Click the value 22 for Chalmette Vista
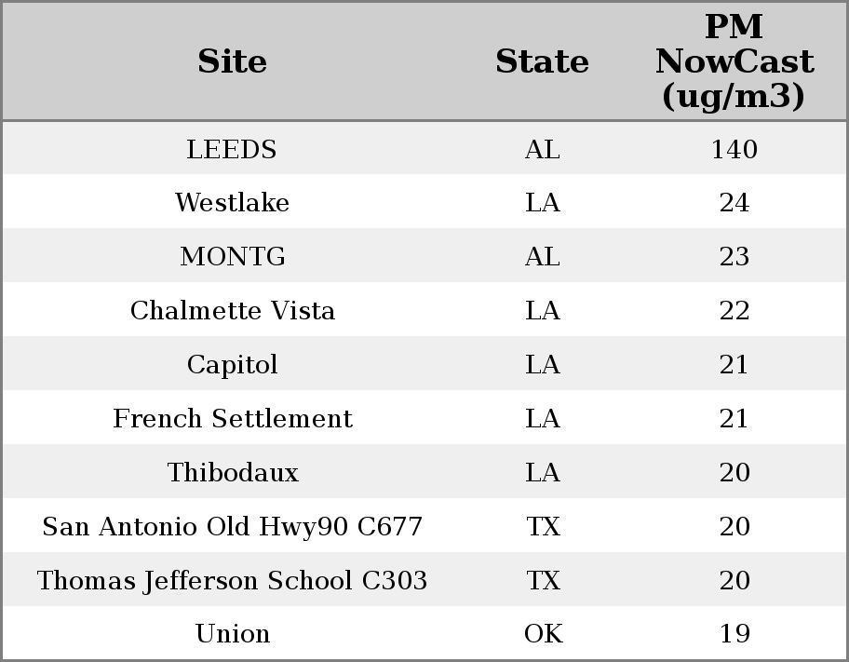Screen dimensions: 849x662 tap(734, 310)
